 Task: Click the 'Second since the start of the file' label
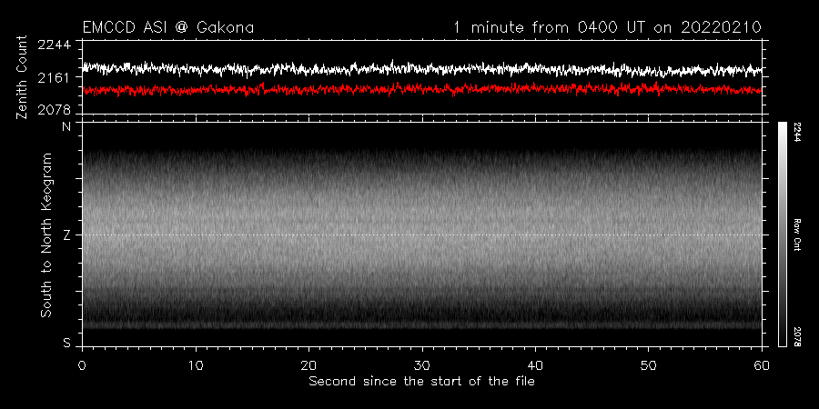422,382
